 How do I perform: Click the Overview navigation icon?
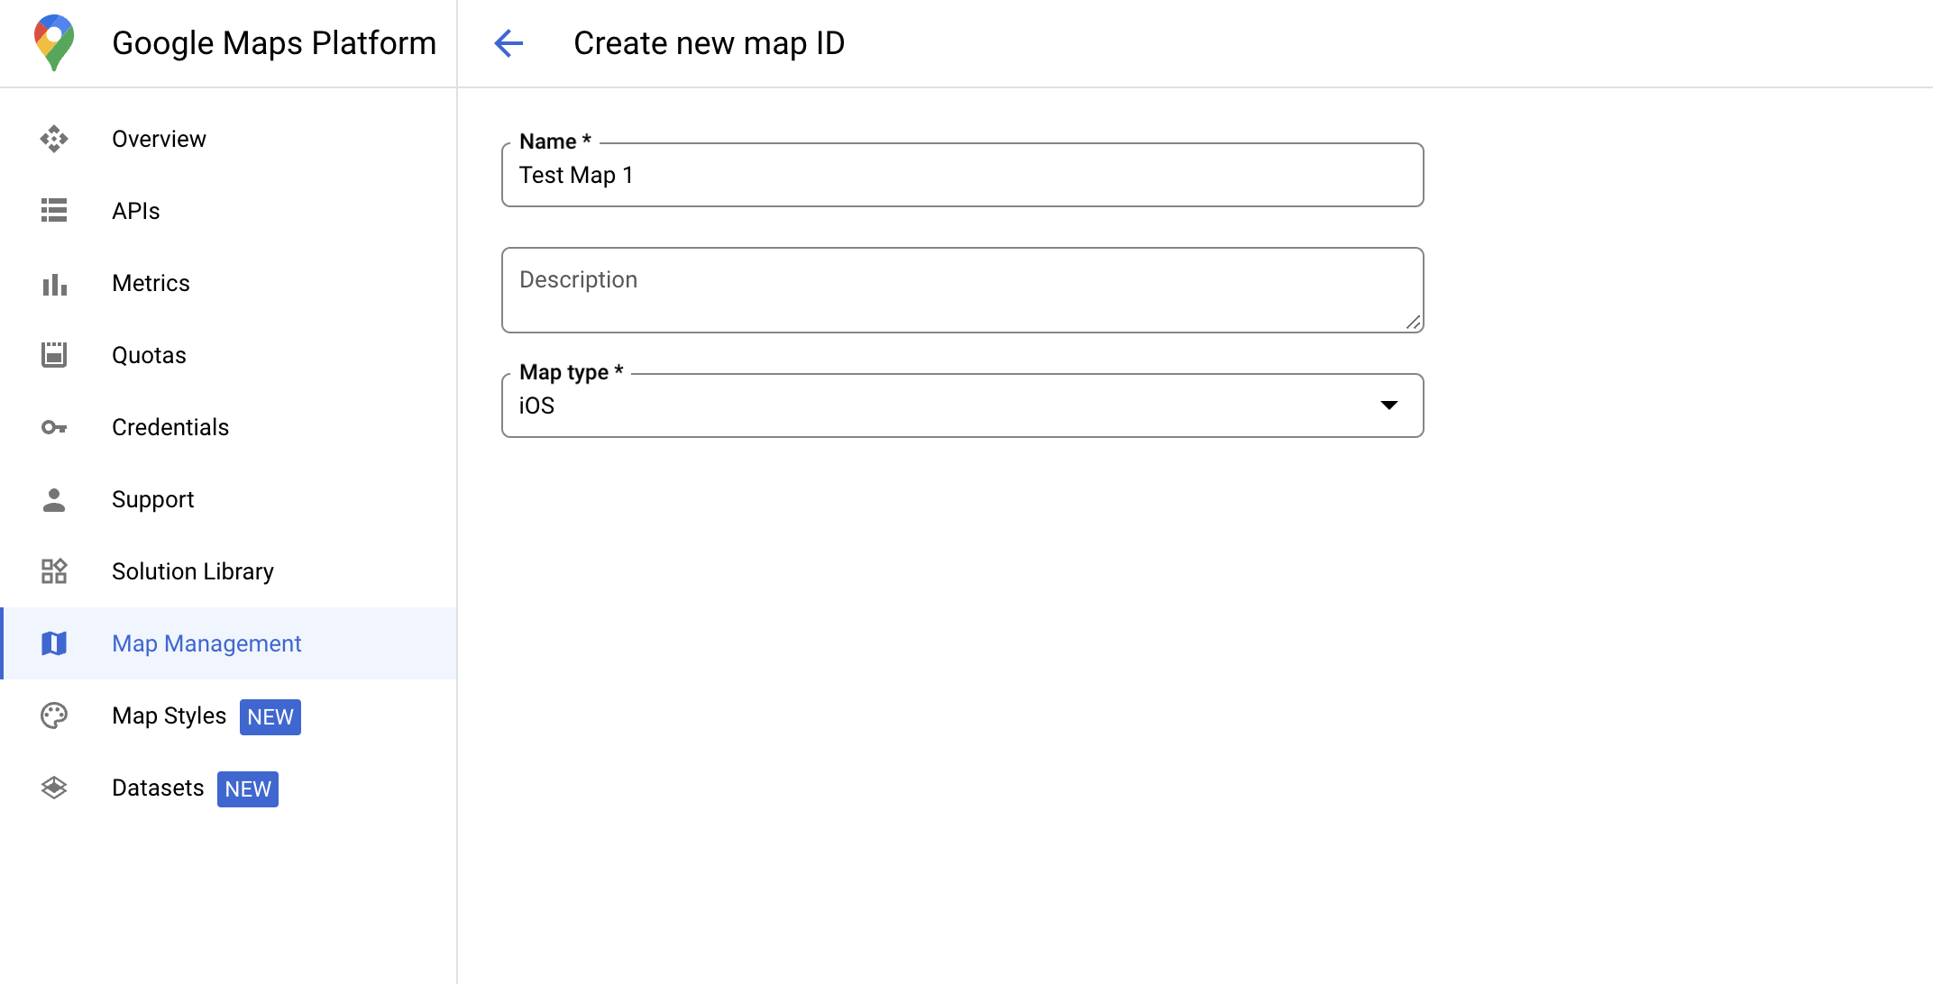click(54, 138)
